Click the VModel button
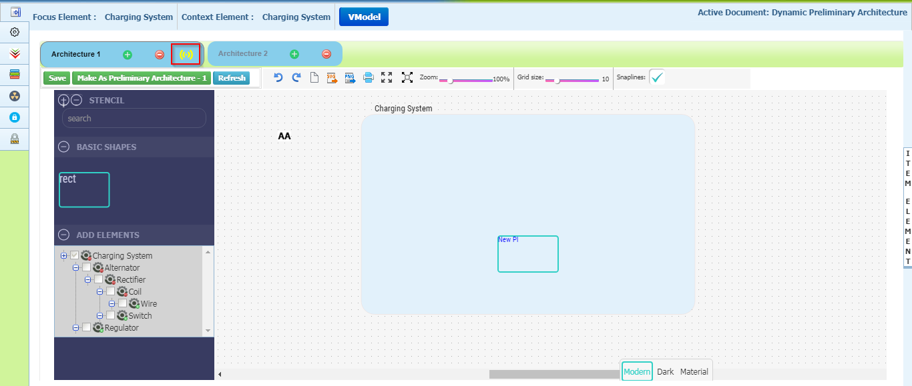This screenshot has width=912, height=386. pyautogui.click(x=364, y=17)
